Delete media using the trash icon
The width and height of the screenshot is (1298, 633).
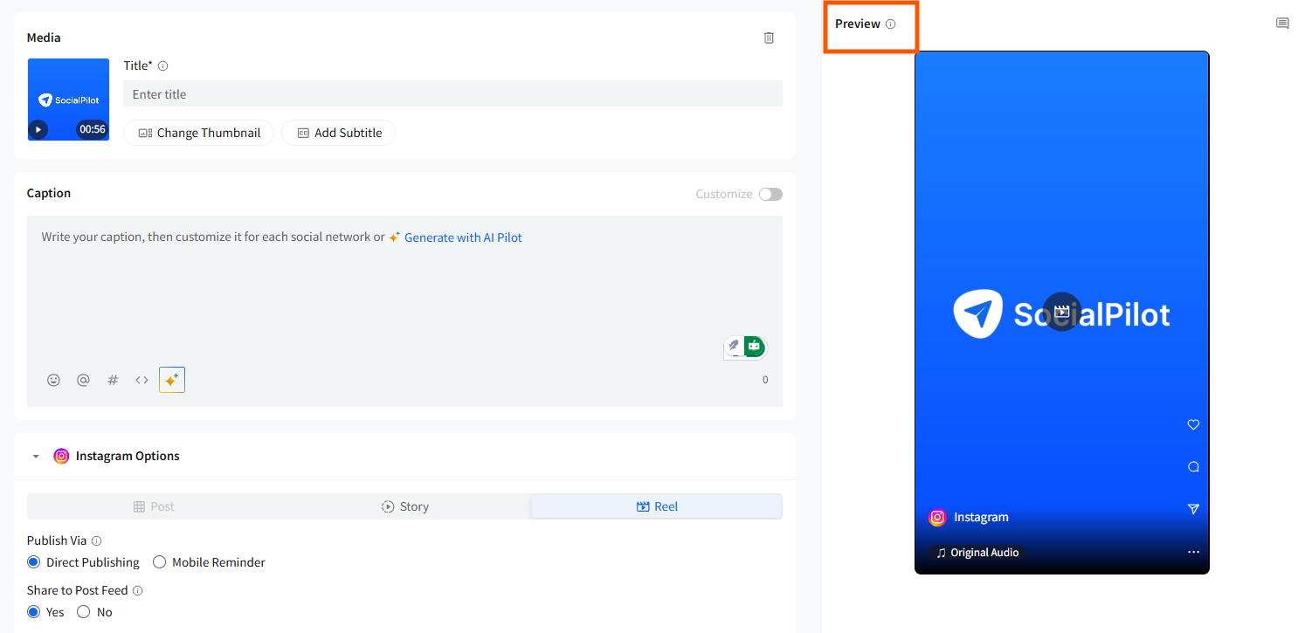(x=769, y=38)
